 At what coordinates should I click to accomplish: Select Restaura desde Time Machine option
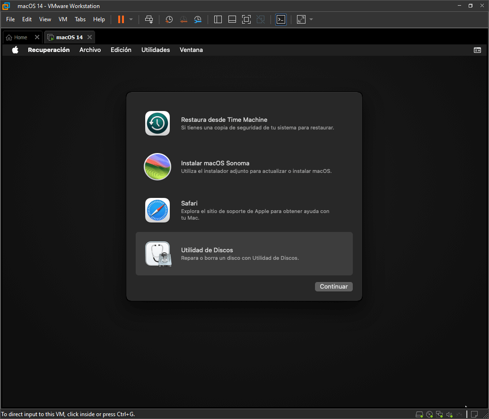pyautogui.click(x=244, y=123)
